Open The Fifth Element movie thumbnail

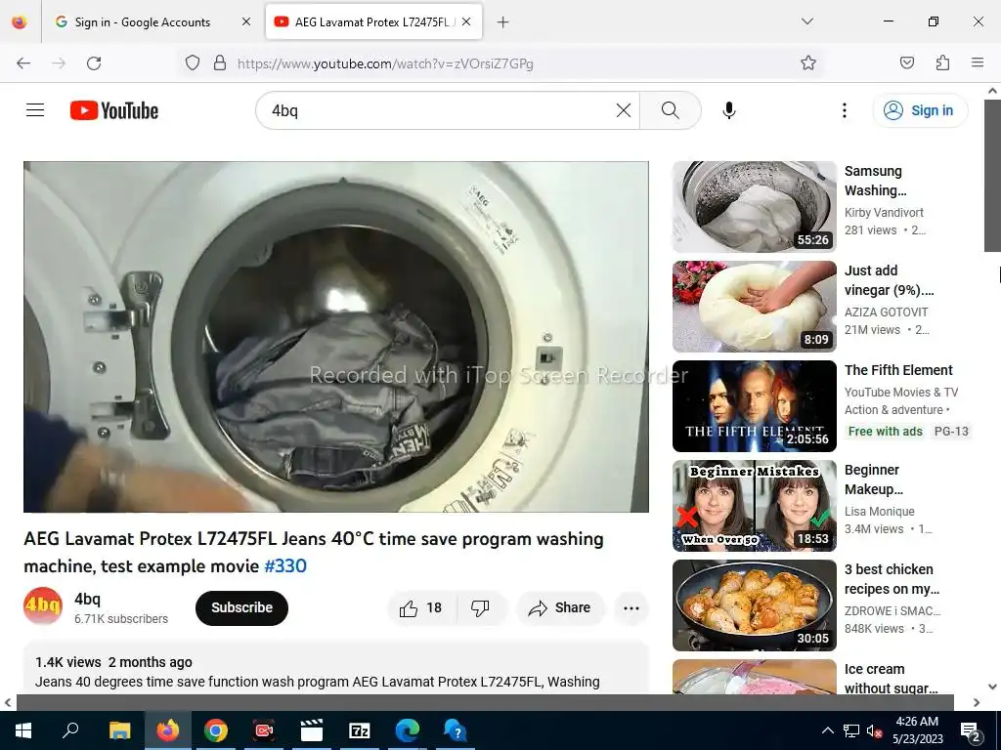point(755,405)
